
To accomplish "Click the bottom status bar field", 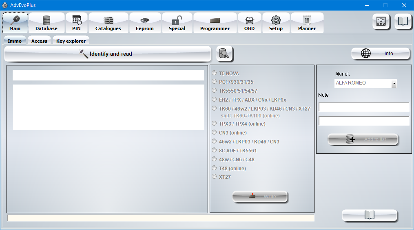I will (x=161, y=218).
